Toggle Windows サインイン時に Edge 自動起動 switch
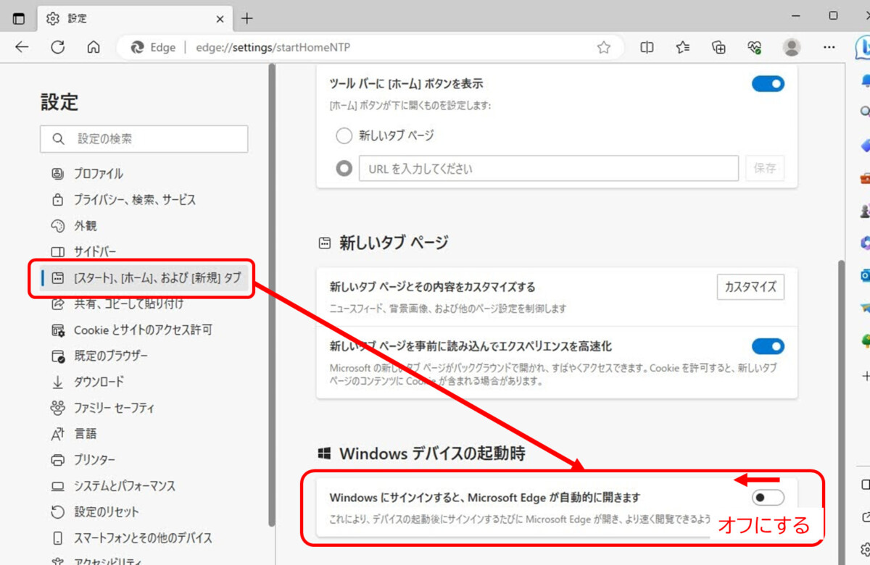 [x=768, y=498]
